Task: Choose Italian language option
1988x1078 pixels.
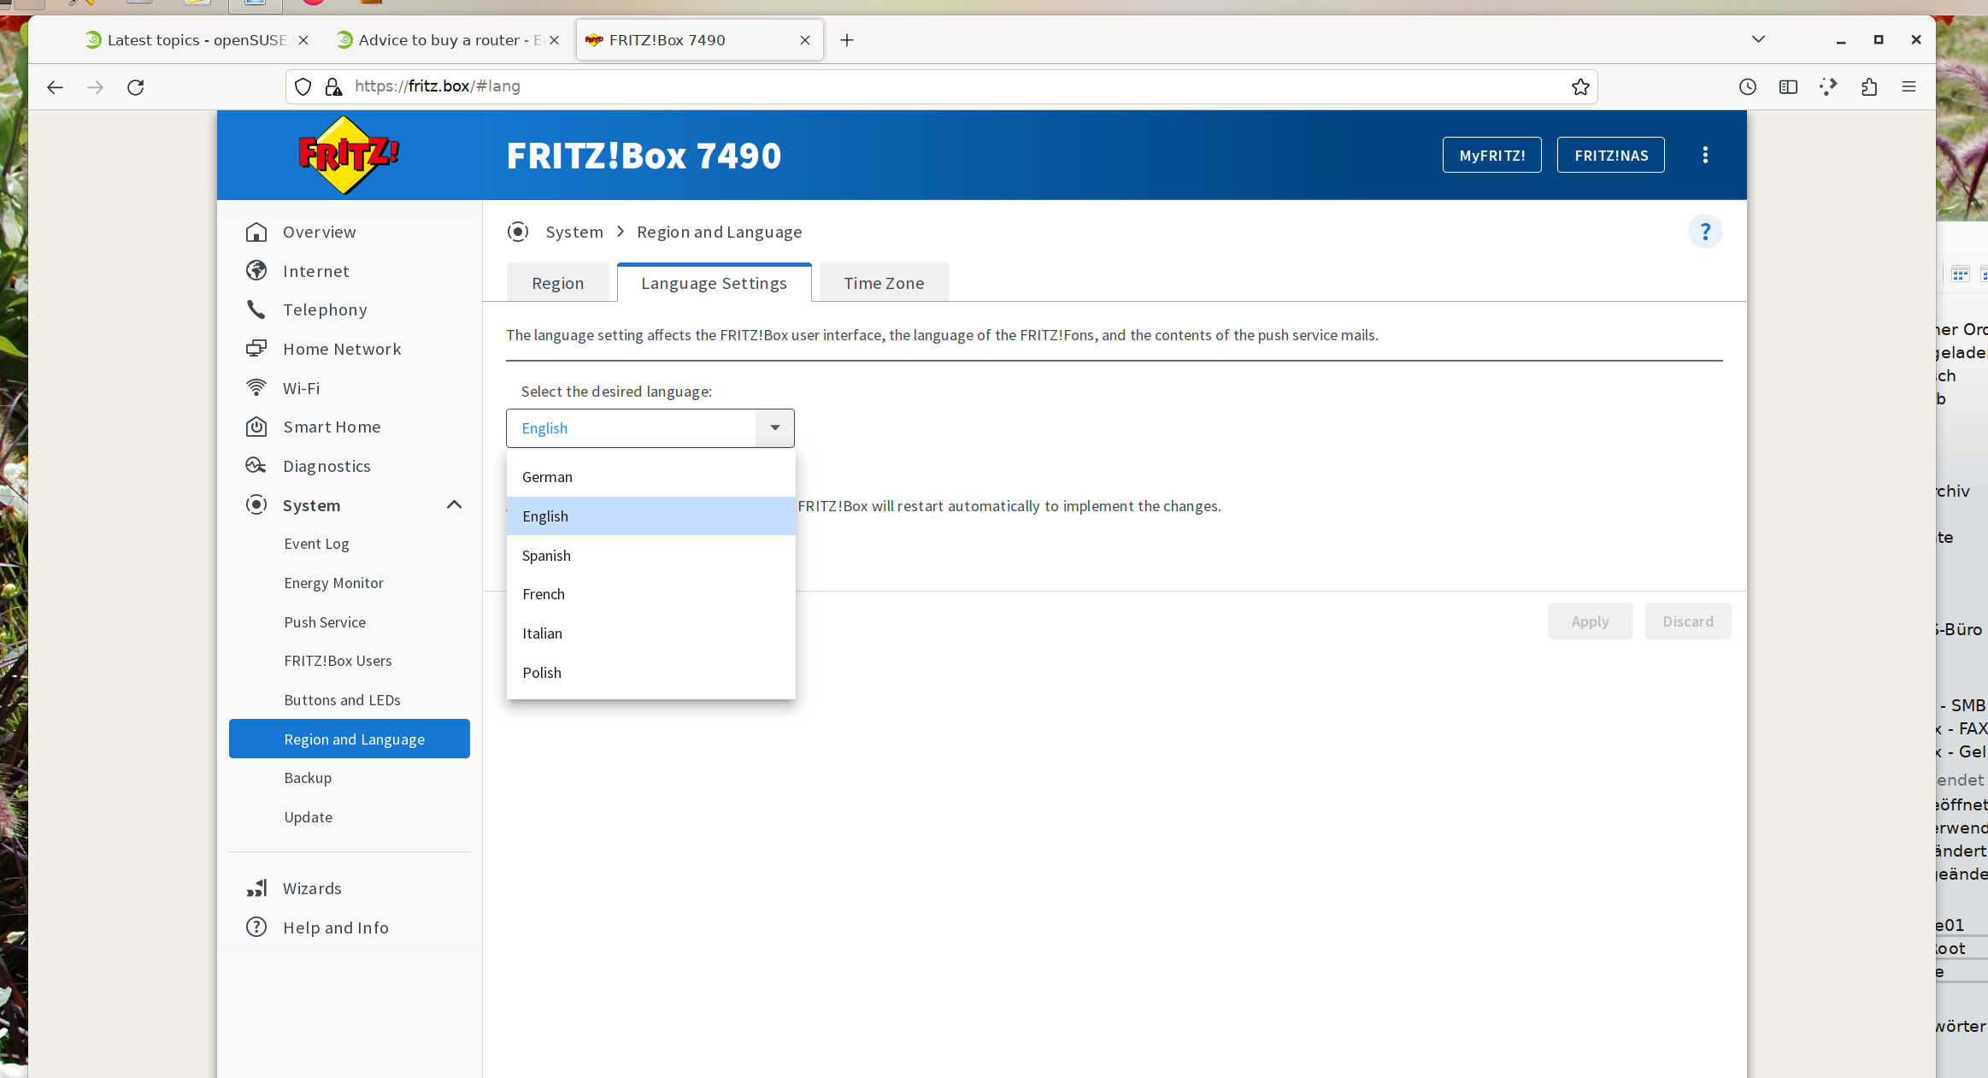Action: [650, 633]
